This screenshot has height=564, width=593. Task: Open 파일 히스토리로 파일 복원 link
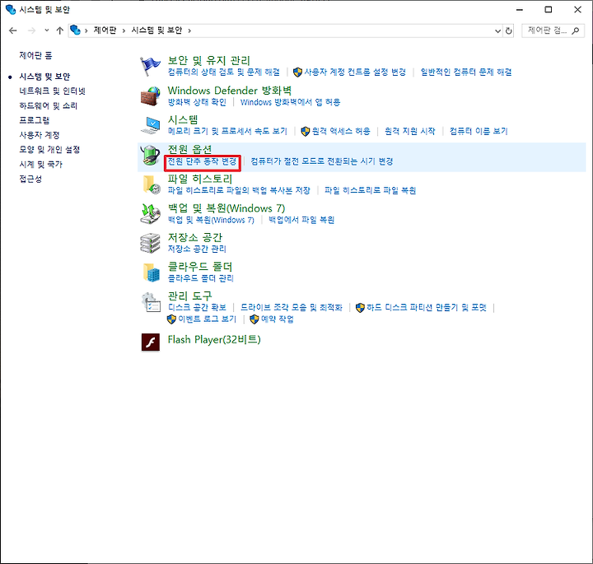[x=370, y=190]
